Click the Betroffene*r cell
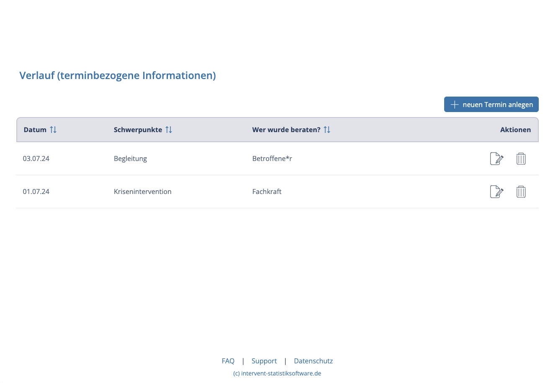The width and height of the screenshot is (553, 383). 272,158
